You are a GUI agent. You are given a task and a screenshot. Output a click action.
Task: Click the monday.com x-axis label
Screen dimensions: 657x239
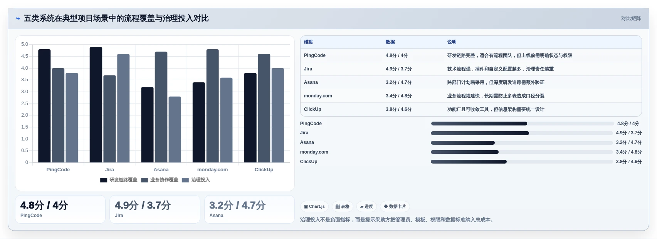tap(212, 170)
